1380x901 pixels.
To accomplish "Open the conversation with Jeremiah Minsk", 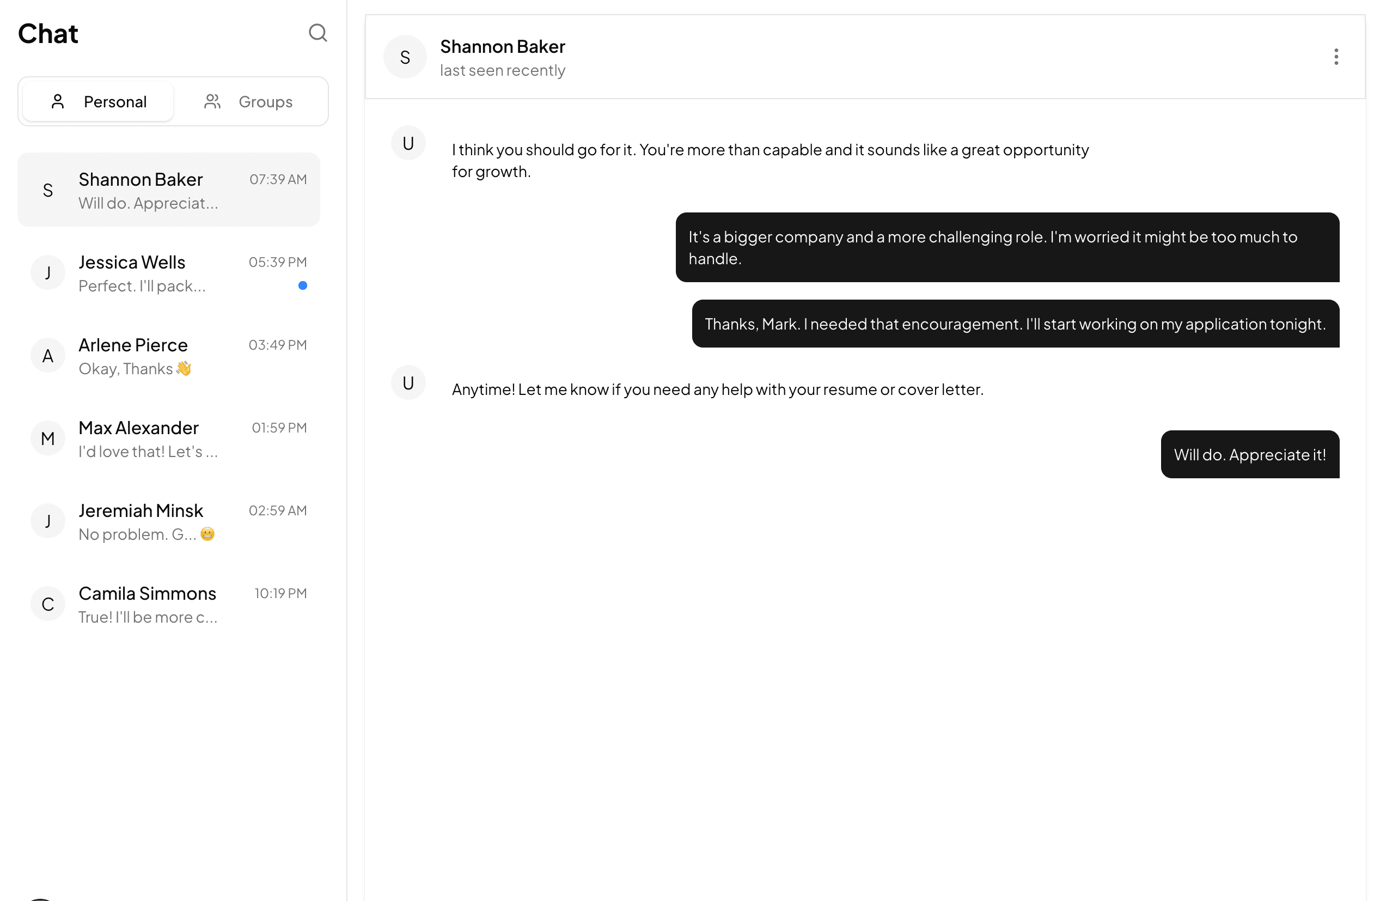I will 168,521.
